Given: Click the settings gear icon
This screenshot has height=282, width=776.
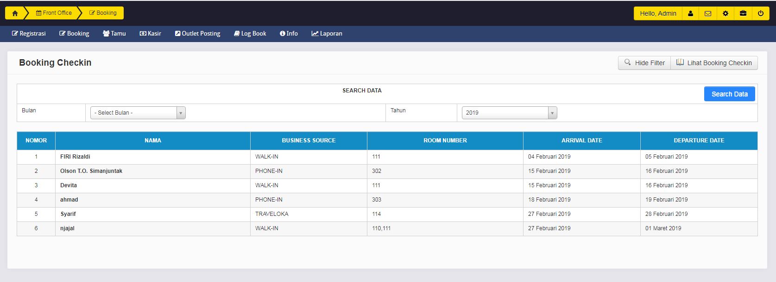Looking at the screenshot, I should (726, 13).
